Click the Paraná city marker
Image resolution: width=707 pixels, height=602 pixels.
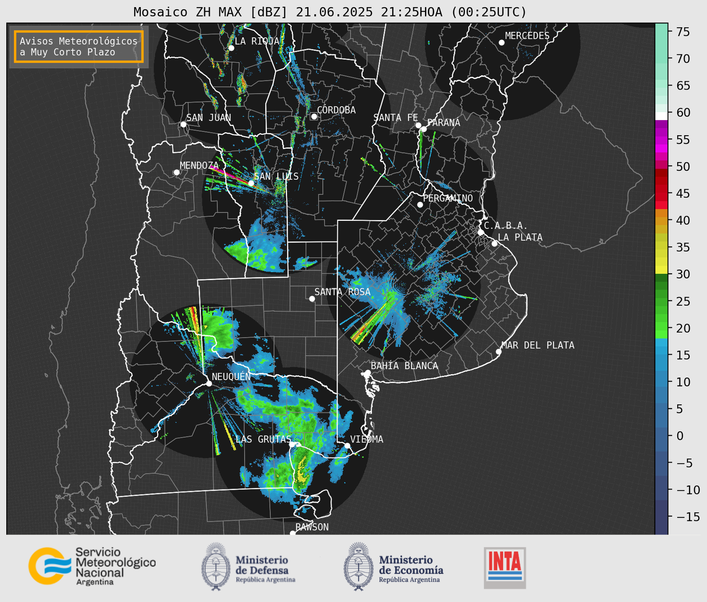tap(424, 129)
